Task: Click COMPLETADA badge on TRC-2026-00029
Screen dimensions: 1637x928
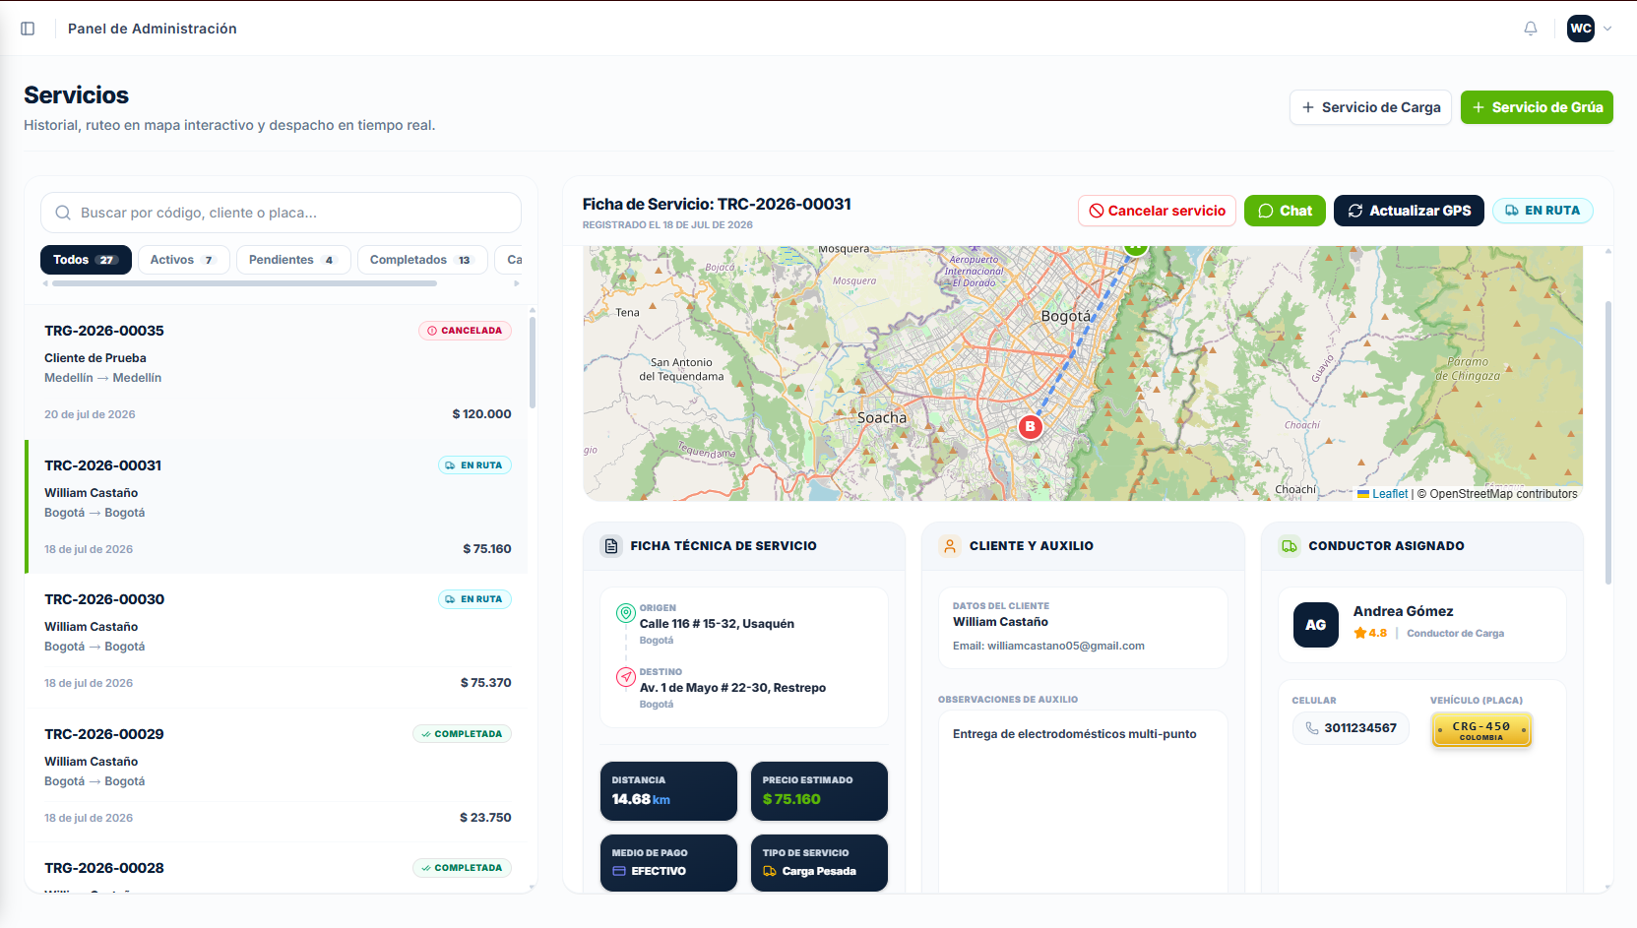Action: point(462,734)
